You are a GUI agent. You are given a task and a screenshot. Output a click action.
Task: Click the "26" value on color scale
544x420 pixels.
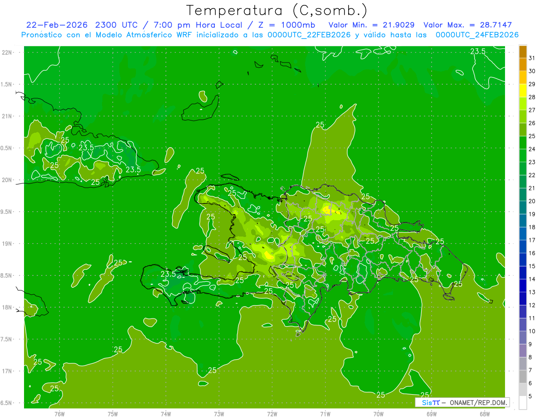click(x=532, y=123)
